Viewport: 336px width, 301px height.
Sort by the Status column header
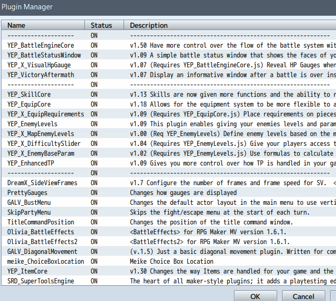click(x=104, y=26)
